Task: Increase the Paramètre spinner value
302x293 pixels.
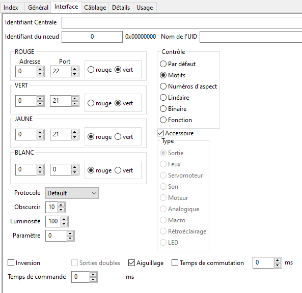Action: pyautogui.click(x=70, y=233)
